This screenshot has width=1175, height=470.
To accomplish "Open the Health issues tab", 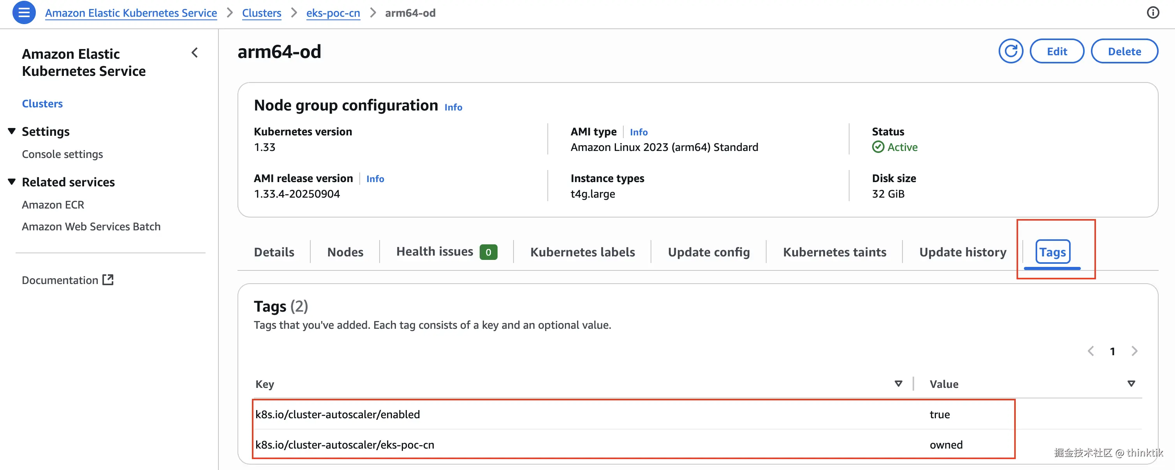I will pyautogui.click(x=447, y=252).
